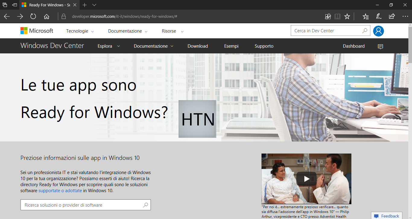This screenshot has height=219, width=412.
Task: Click the Microsoft logo
Action: (37, 31)
